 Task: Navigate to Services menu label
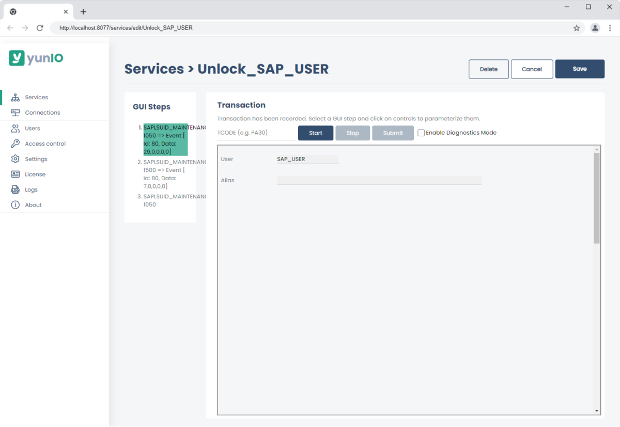37,97
